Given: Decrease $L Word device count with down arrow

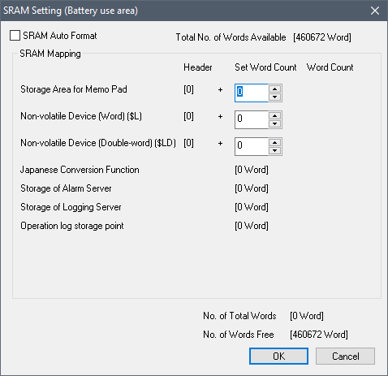Looking at the screenshot, I should pos(275,123).
